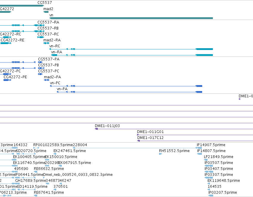253x197 pixels.
Task: Click the CG5537-RC transcript label
Action: click(x=48, y=34)
